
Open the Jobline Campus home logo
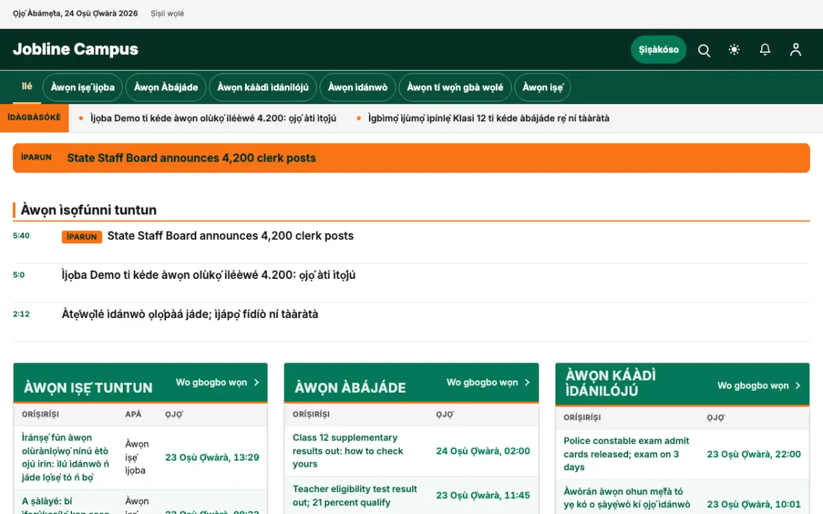pyautogui.click(x=75, y=49)
